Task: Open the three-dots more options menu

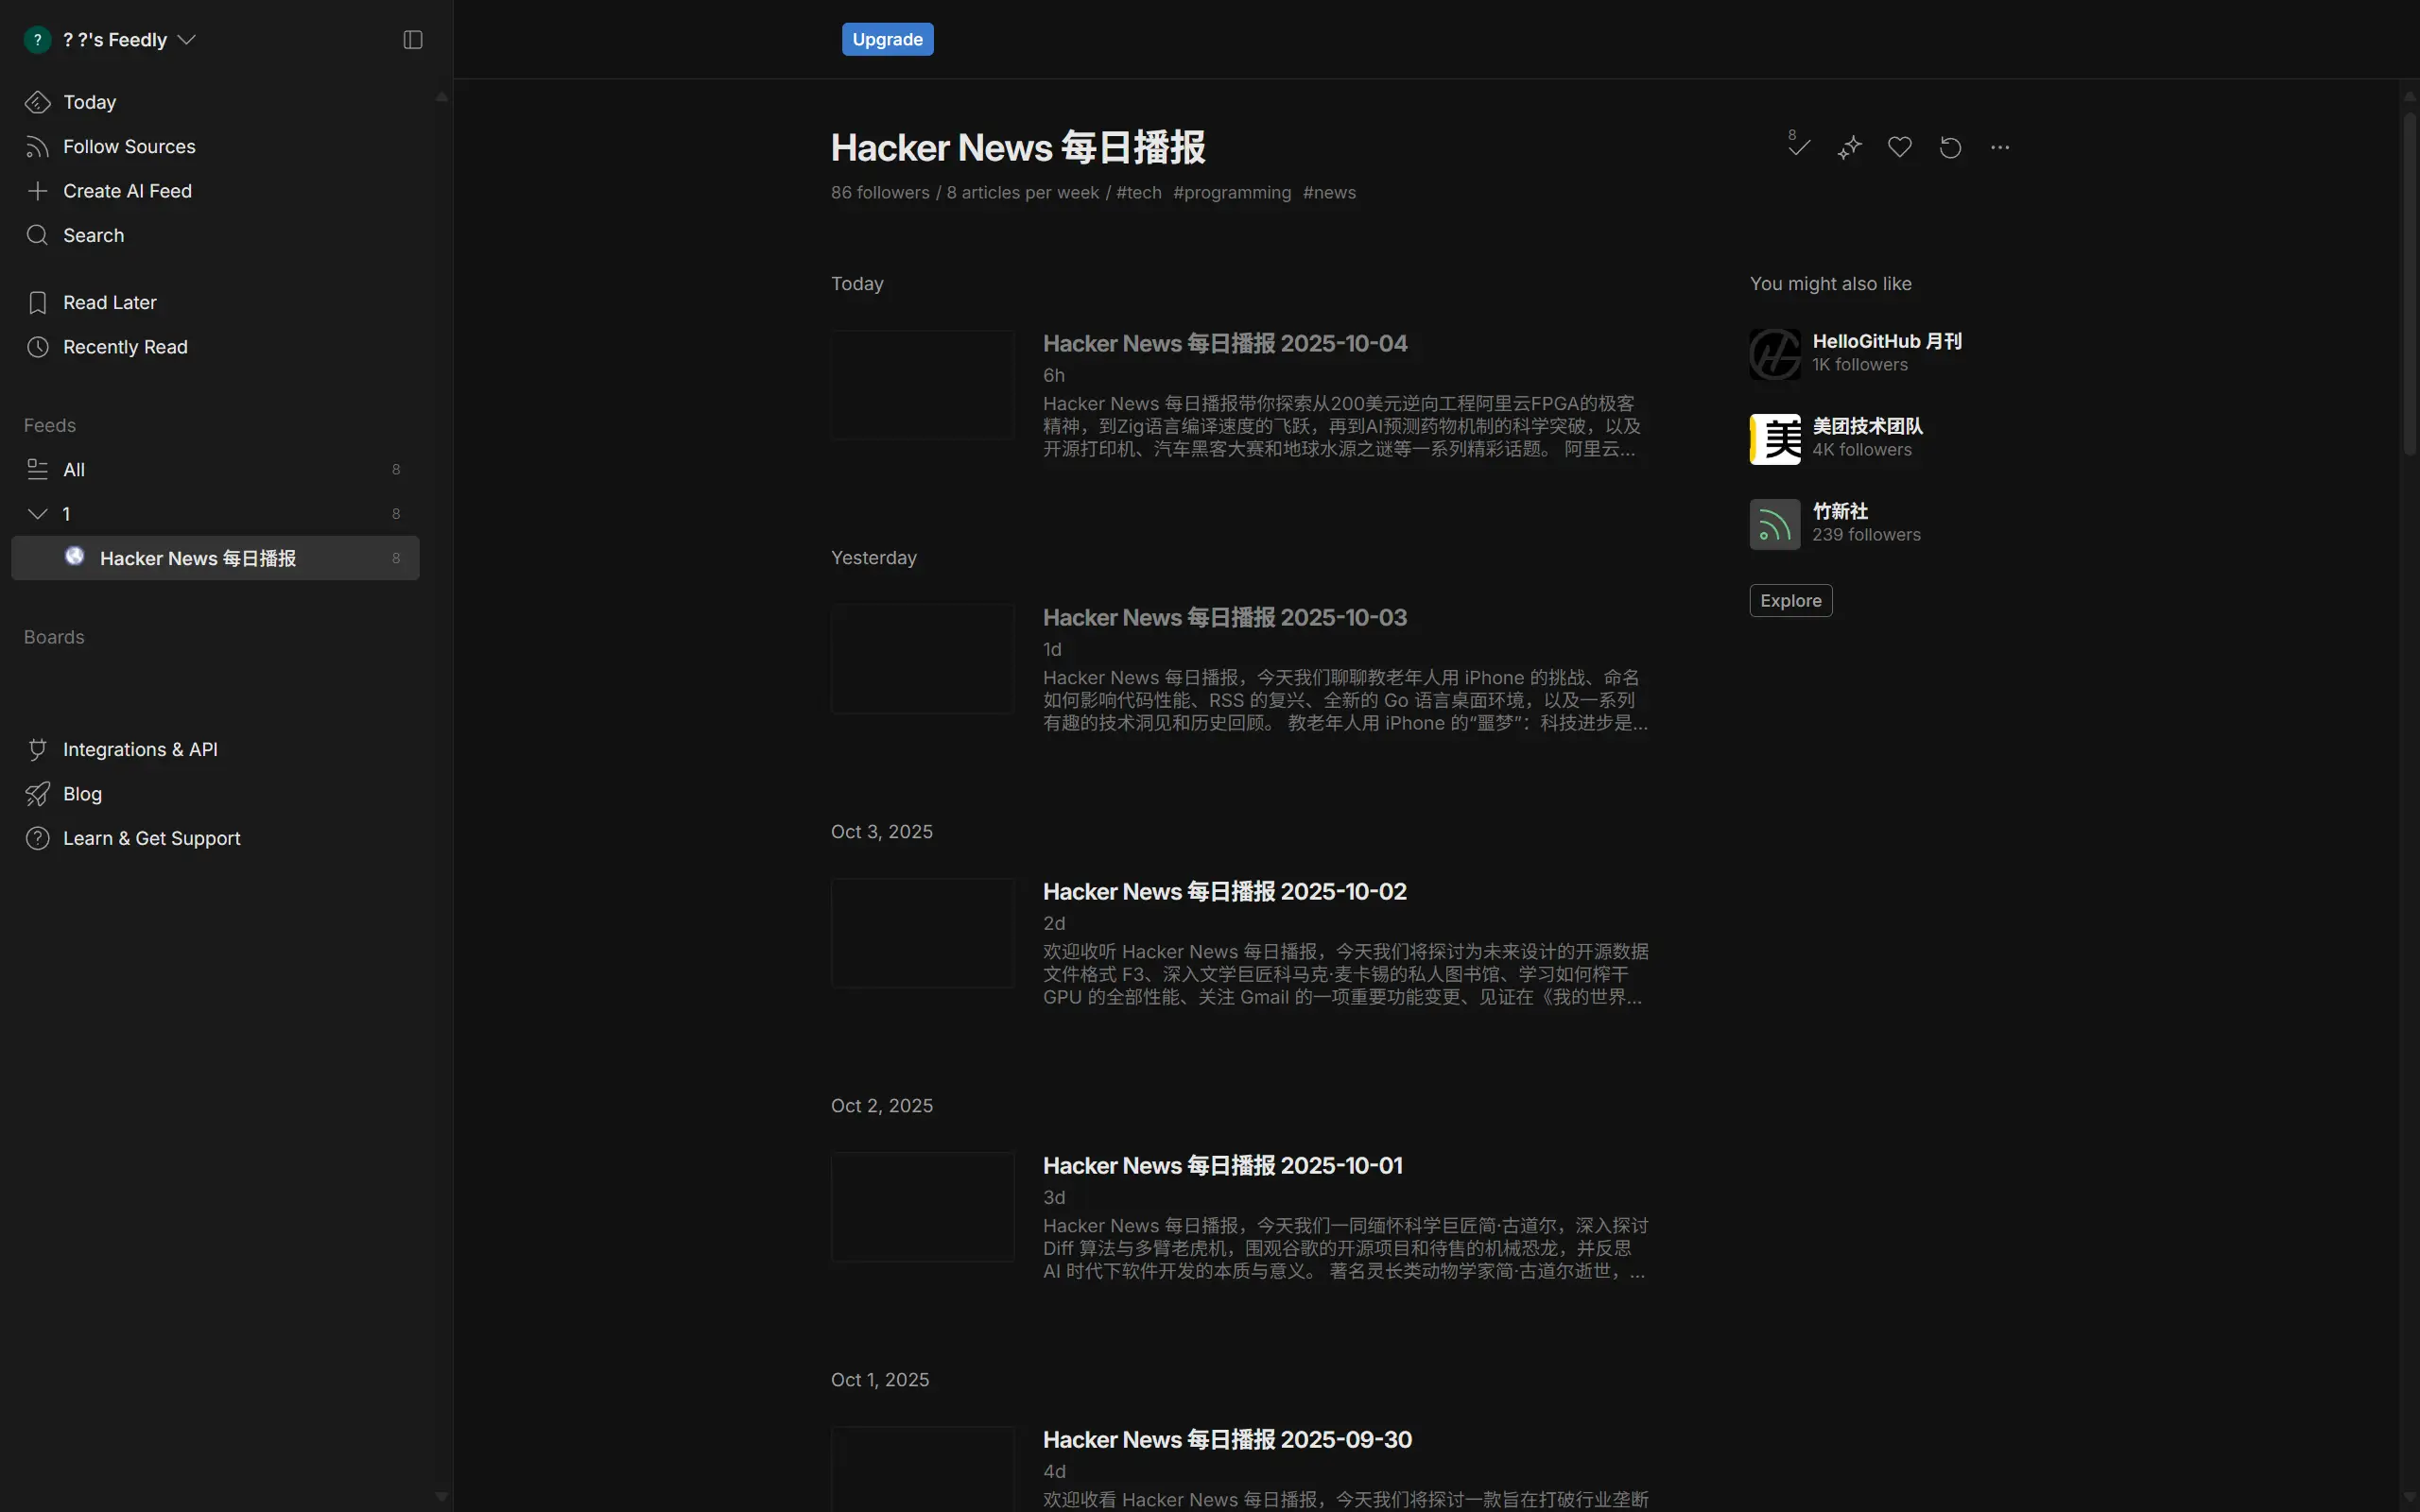Action: 1999,147
